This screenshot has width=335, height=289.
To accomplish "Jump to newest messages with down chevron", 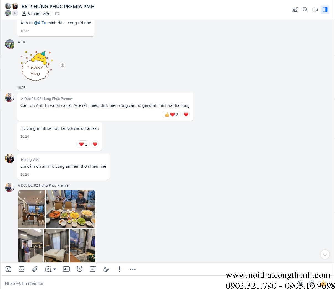I will point(325,254).
